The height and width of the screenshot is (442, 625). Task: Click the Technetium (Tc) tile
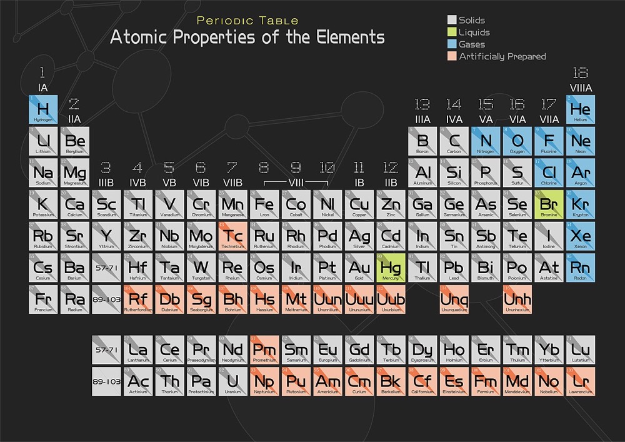pos(233,236)
